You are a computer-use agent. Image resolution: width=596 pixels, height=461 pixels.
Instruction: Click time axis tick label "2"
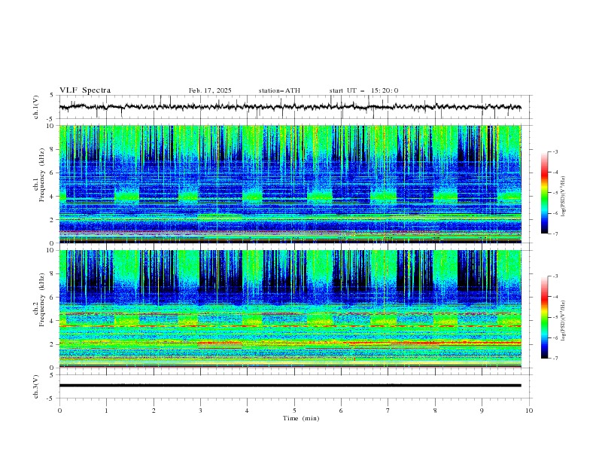[x=154, y=411]
